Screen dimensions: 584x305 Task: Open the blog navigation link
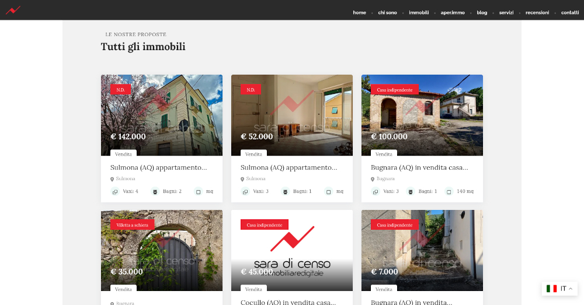tap(482, 13)
